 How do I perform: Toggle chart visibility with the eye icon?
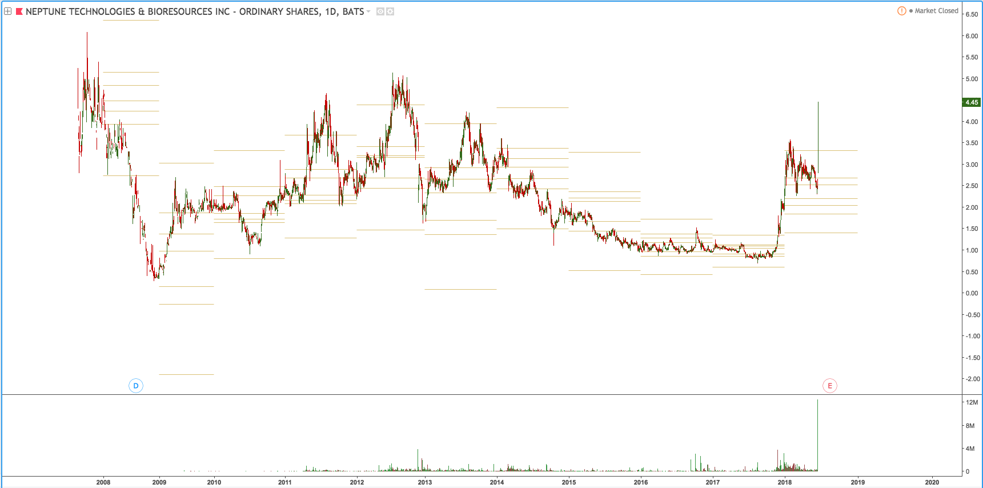pyautogui.click(x=380, y=11)
